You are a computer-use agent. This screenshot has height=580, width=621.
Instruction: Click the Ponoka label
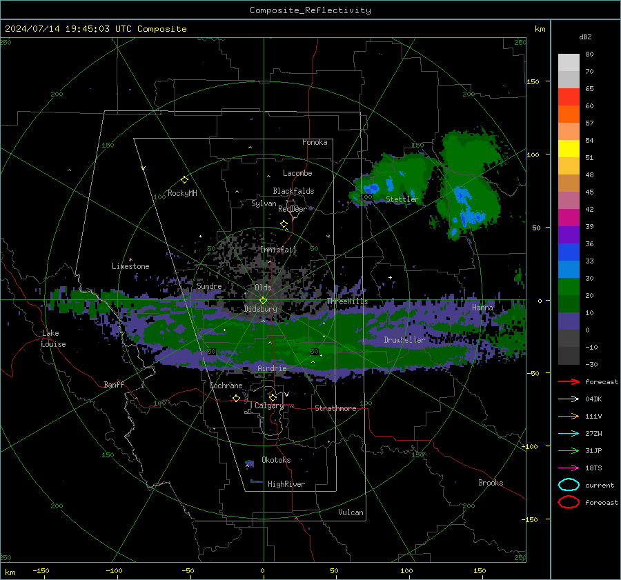(315, 142)
